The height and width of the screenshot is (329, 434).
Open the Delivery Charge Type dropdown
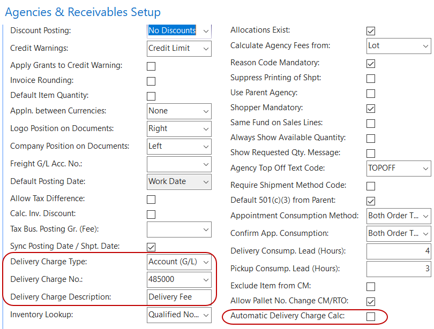[x=206, y=262]
